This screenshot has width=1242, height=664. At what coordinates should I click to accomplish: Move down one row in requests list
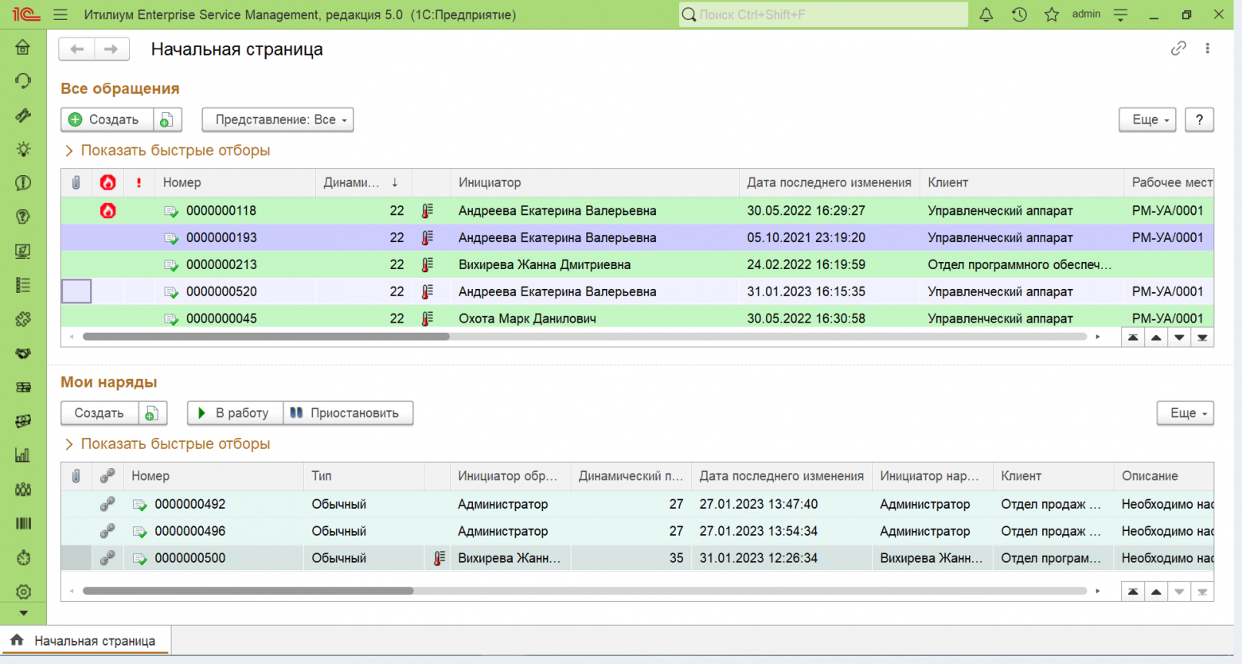pyautogui.click(x=1179, y=338)
